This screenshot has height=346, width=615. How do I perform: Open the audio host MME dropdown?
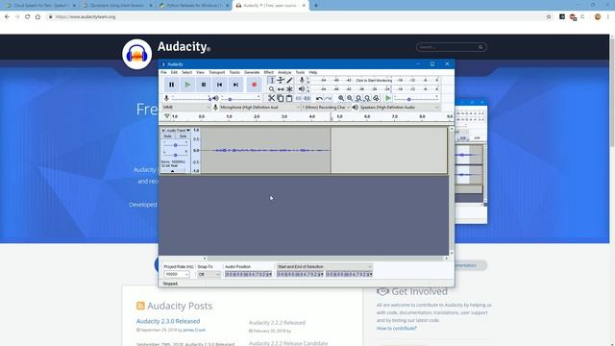click(186, 107)
